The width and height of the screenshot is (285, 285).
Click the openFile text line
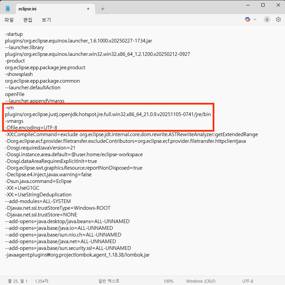(15, 94)
